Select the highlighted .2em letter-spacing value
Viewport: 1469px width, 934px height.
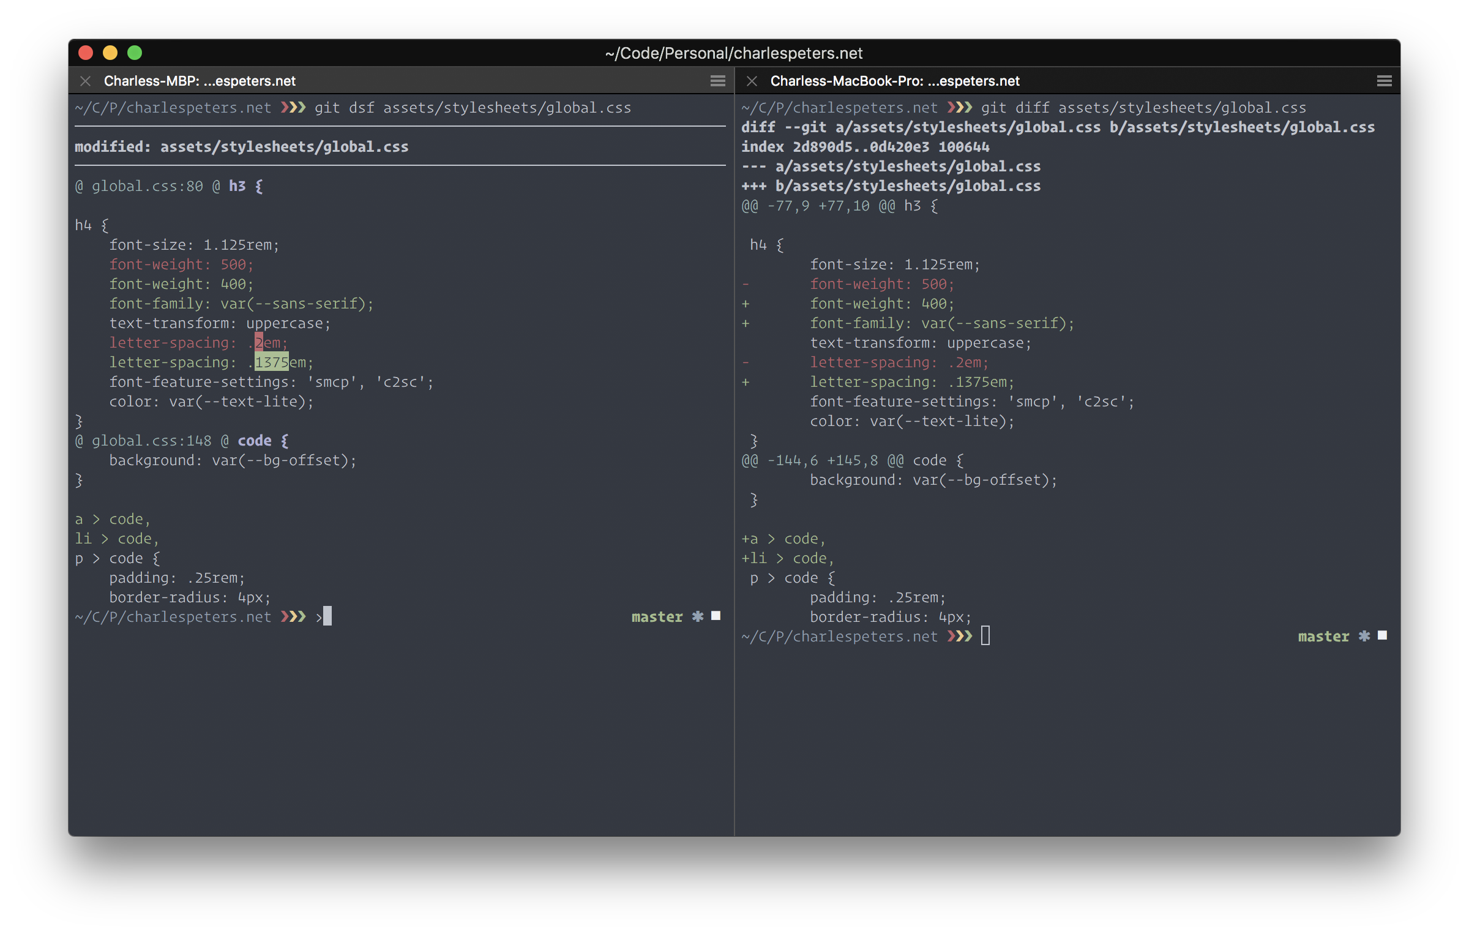[x=260, y=342]
